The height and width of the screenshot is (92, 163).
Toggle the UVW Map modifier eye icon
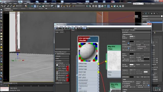point(143,21)
